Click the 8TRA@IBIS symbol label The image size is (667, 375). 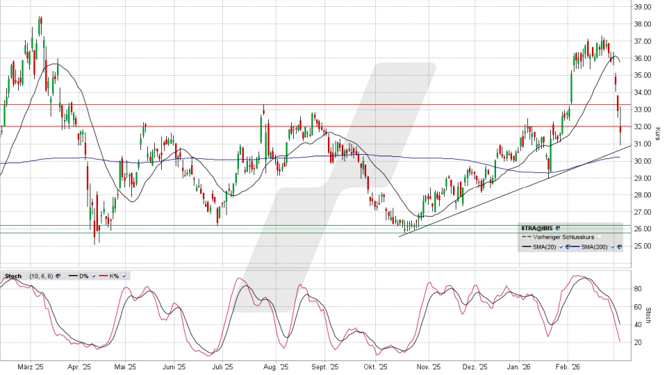[538, 228]
